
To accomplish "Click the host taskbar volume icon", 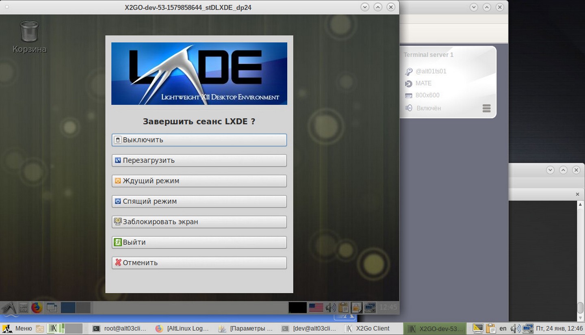I will 515,329.
